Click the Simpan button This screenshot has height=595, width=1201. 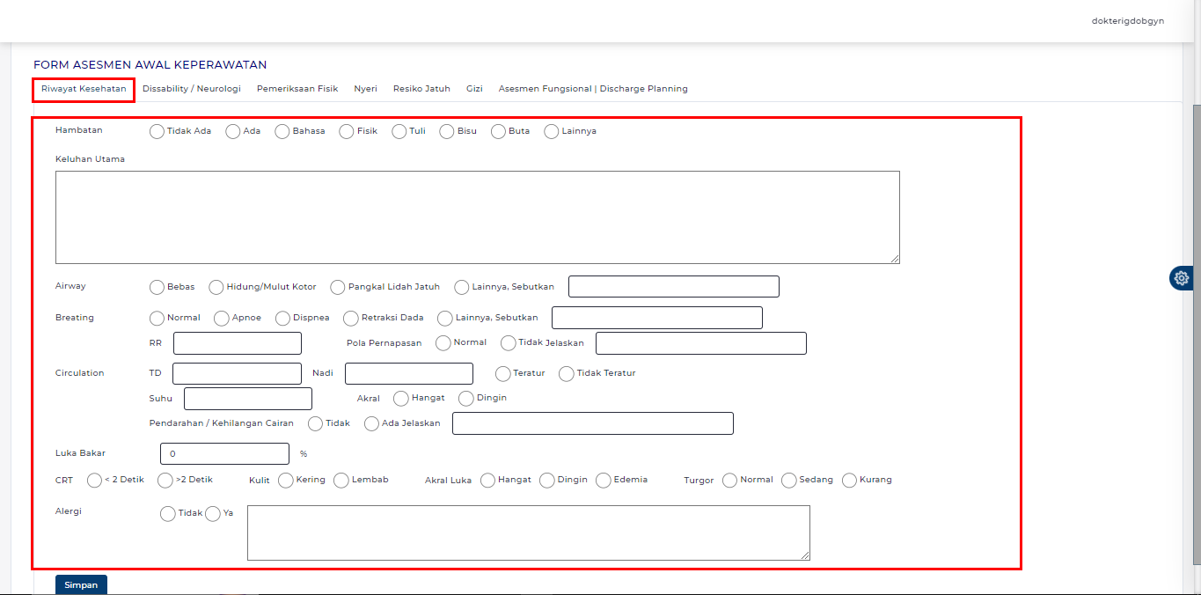[x=81, y=584]
